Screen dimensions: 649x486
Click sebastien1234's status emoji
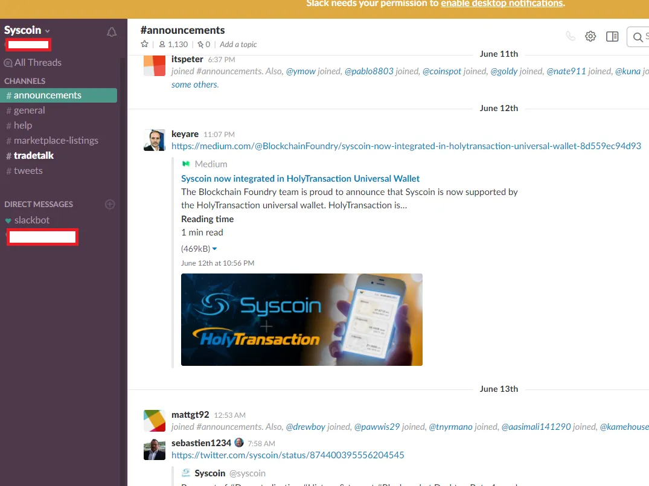point(239,443)
